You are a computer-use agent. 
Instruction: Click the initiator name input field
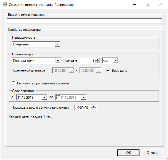point(84,21)
